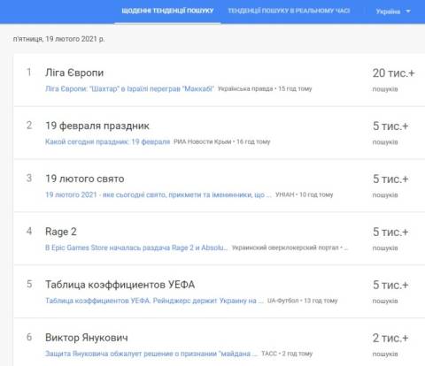Image resolution: width=425 pixels, height=366 pixels.
Task: Click the date header п'ятниця, 19 лютого 2021
Action: click(58, 39)
